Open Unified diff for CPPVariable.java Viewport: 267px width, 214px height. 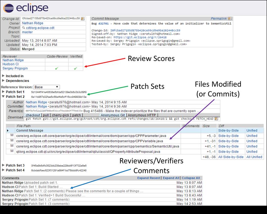[252, 141]
